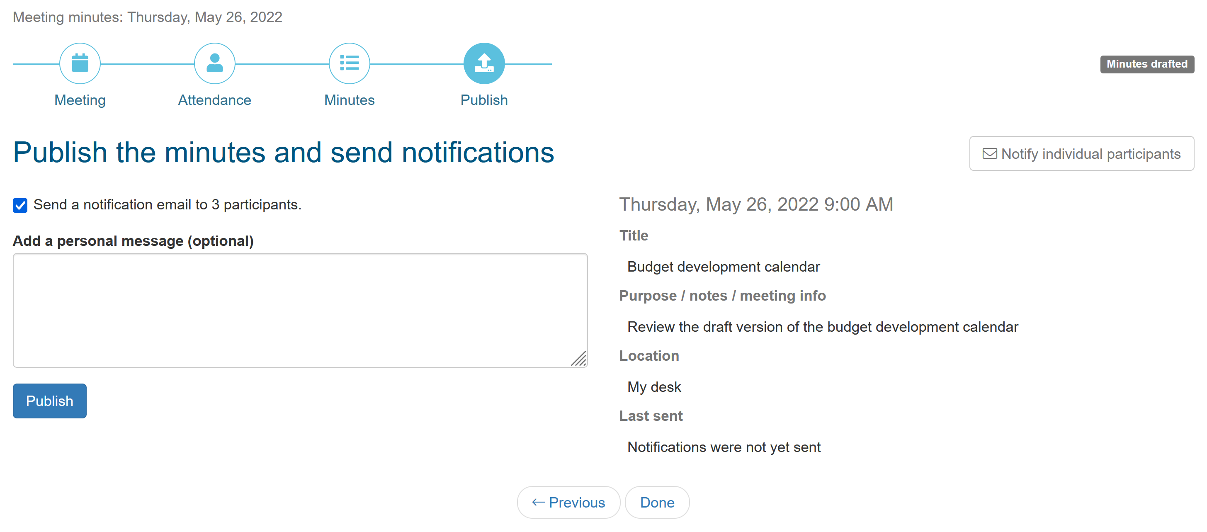
Task: Select the Publish step label under the stepper
Action: point(483,100)
